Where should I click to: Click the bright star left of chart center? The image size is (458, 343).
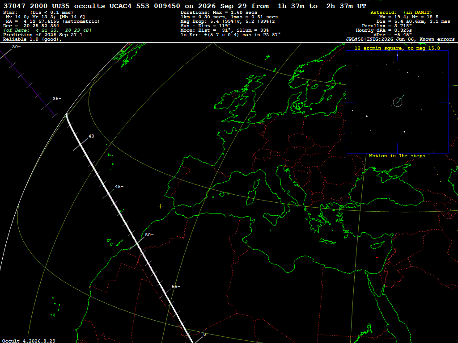(x=367, y=116)
